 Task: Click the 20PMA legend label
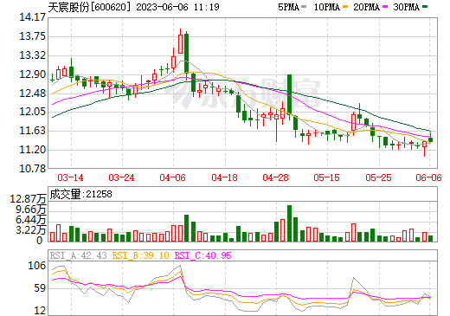coord(367,7)
